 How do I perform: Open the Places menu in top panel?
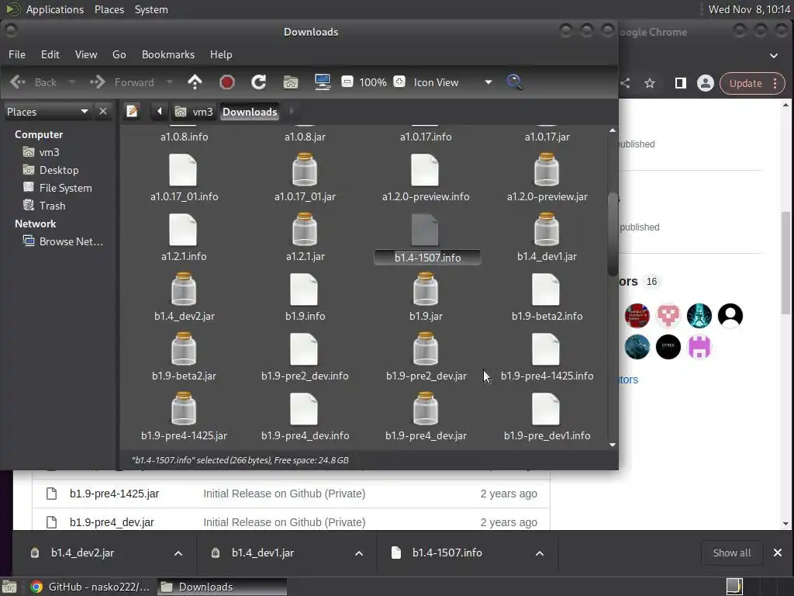109,9
